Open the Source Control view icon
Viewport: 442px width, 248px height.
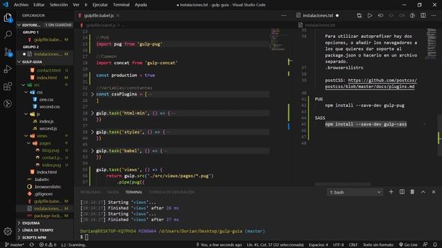pos(8,52)
